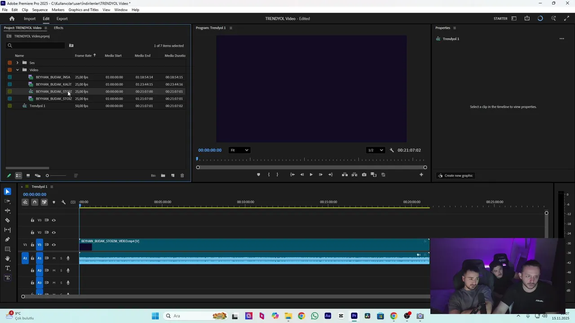Toggle V2 track output eye
575x323 pixels.
53,232
